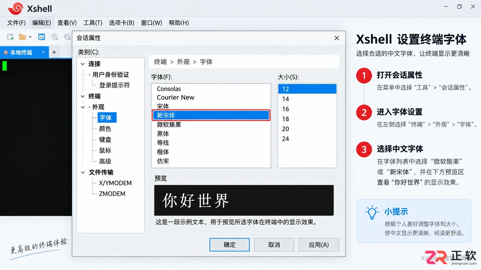The width and height of the screenshot is (481, 270).
Task: Click the home icon on 本地终端 tab
Action: (x=5, y=52)
